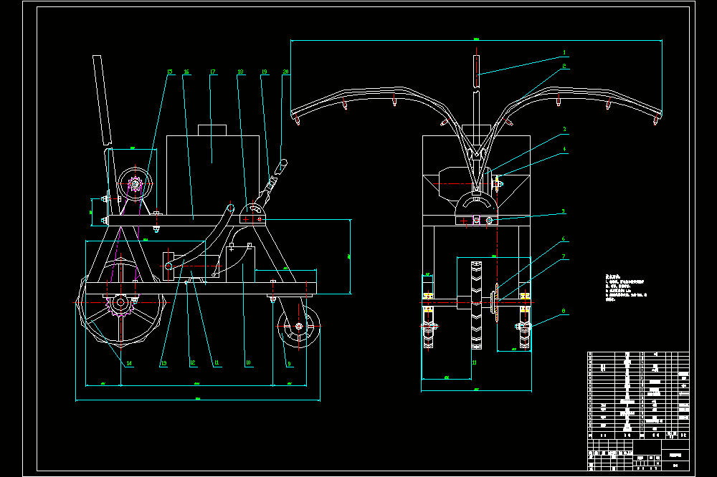Select part label 12 below side view
This screenshot has width=717, height=477.
coord(192,363)
